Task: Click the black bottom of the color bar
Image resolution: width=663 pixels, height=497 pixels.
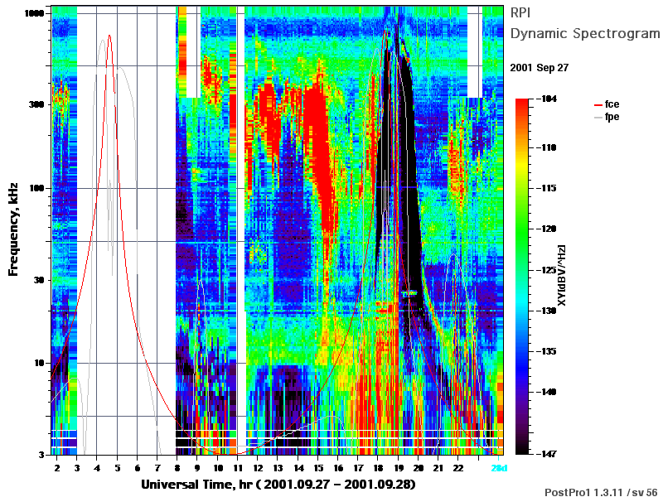Action: (522, 450)
